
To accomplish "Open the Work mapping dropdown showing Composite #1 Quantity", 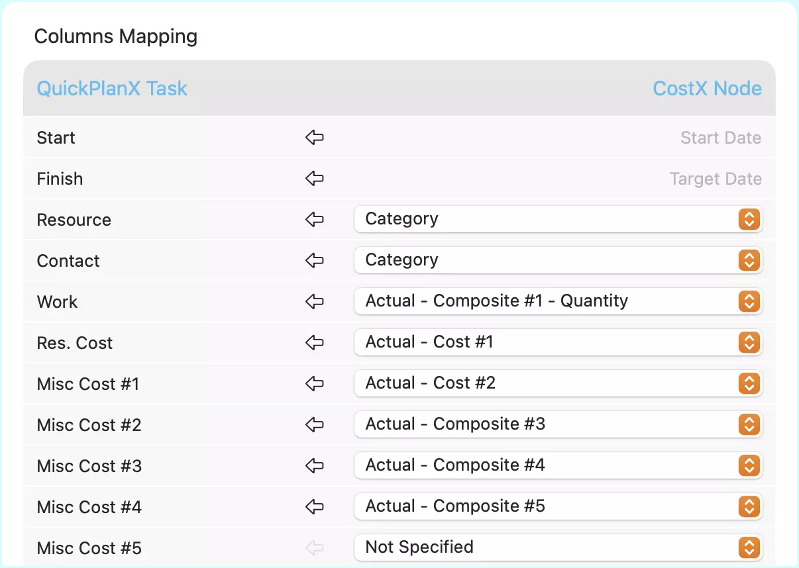I will tap(559, 302).
